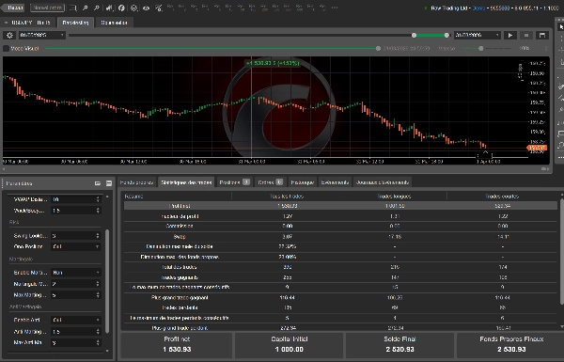The width and height of the screenshot is (564, 362).
Task: Open the Enable Martingale dropdown
Action: coord(75,273)
